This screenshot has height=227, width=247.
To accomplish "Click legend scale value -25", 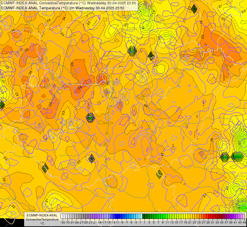I will pos(85,223).
